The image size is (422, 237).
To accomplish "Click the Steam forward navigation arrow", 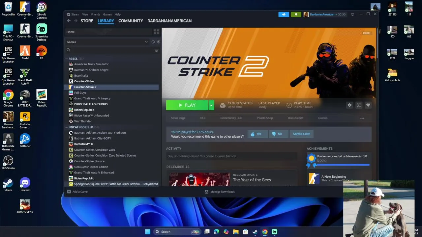I will tap(76, 21).
